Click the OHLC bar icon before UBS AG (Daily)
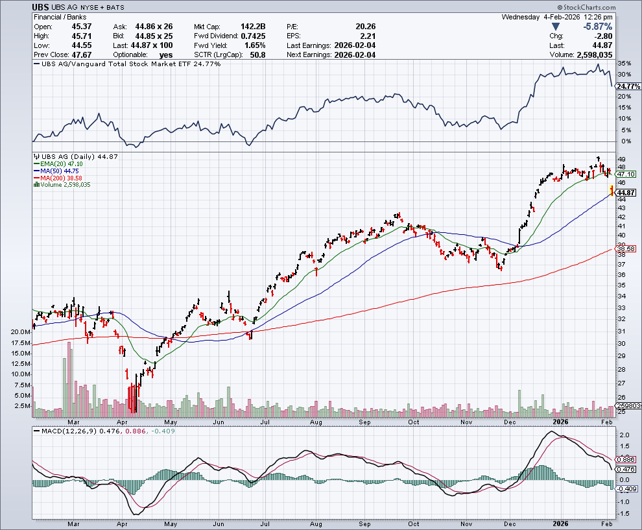This screenshot has height=530, width=642. pos(36,157)
